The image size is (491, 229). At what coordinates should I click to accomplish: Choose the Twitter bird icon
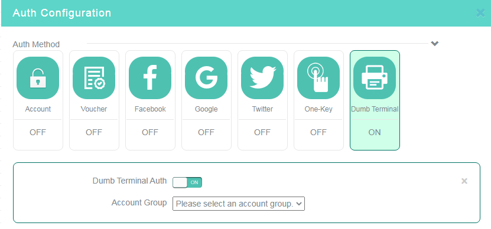[262, 78]
